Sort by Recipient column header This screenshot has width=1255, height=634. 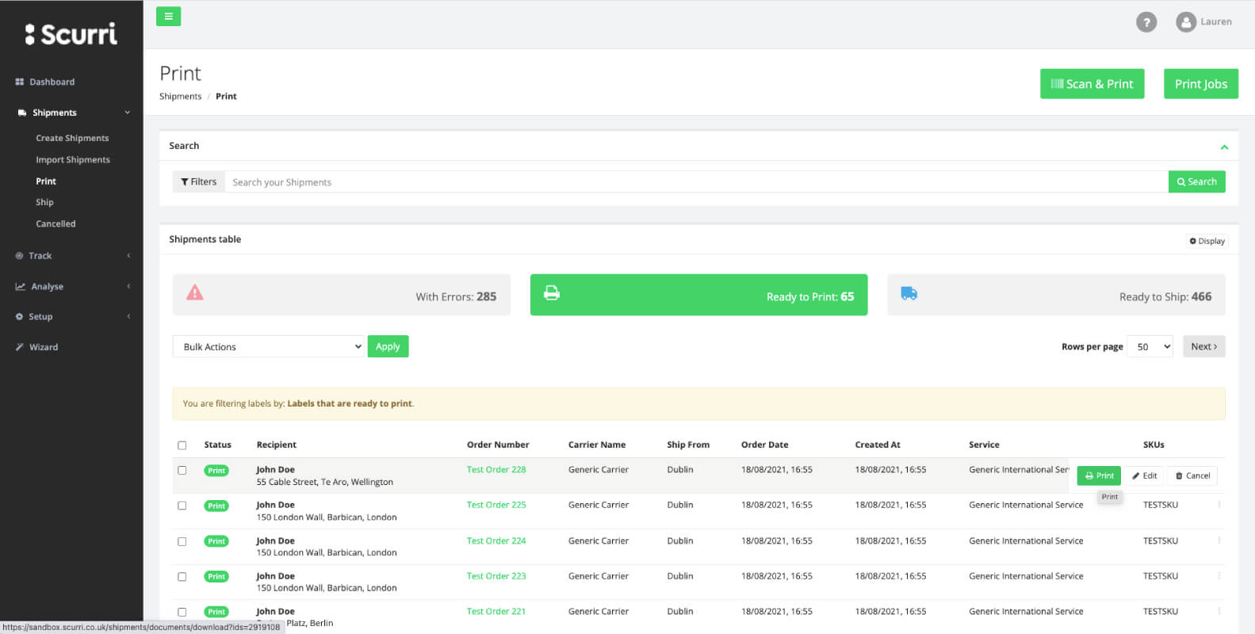click(x=276, y=445)
